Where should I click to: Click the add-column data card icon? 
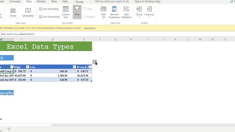click(x=95, y=62)
